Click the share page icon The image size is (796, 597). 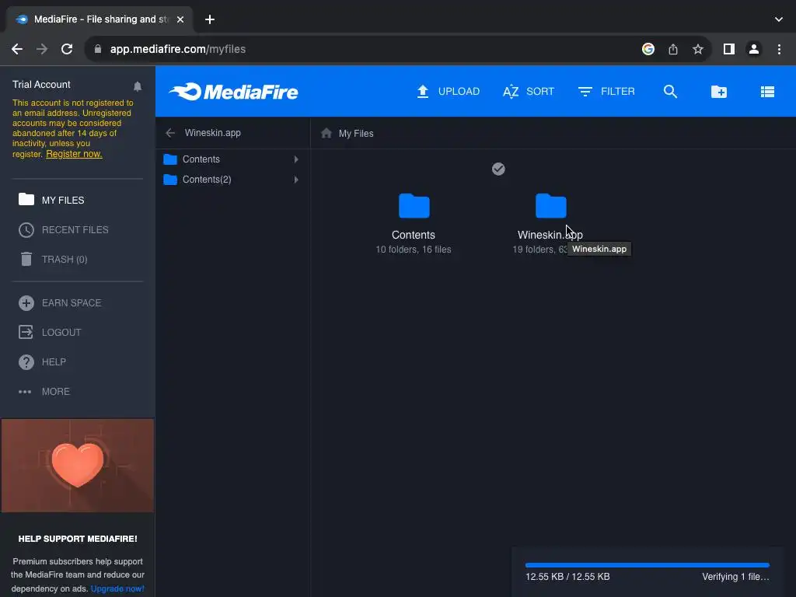(673, 49)
